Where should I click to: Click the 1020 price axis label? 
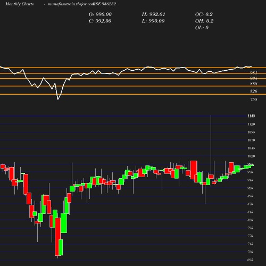point(251,156)
